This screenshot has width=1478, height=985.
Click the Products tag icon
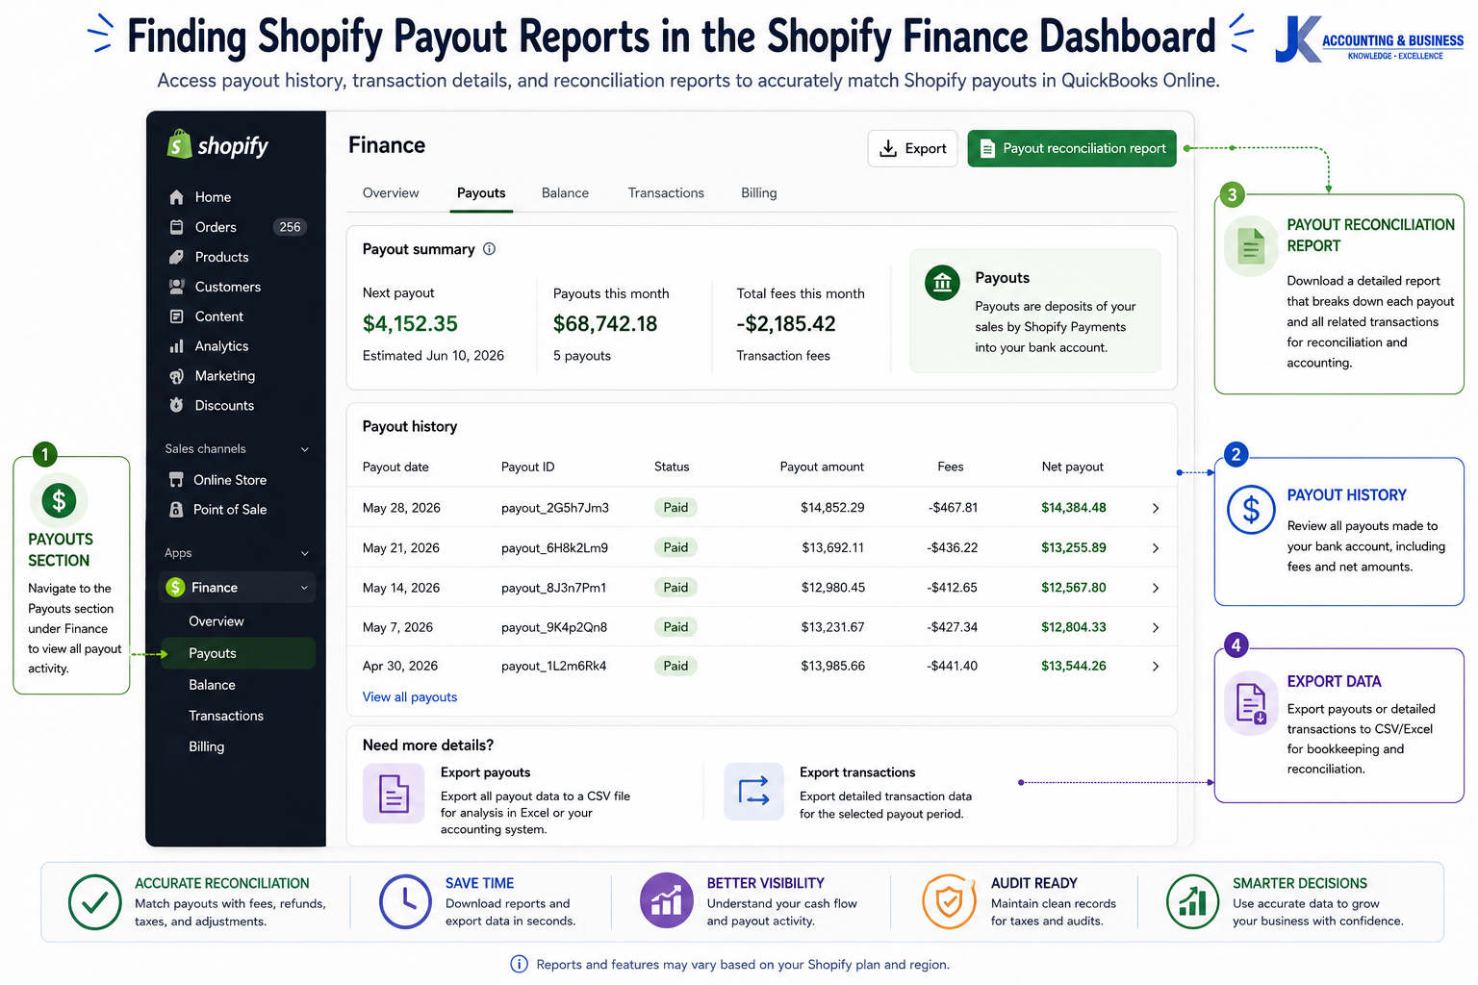176,257
